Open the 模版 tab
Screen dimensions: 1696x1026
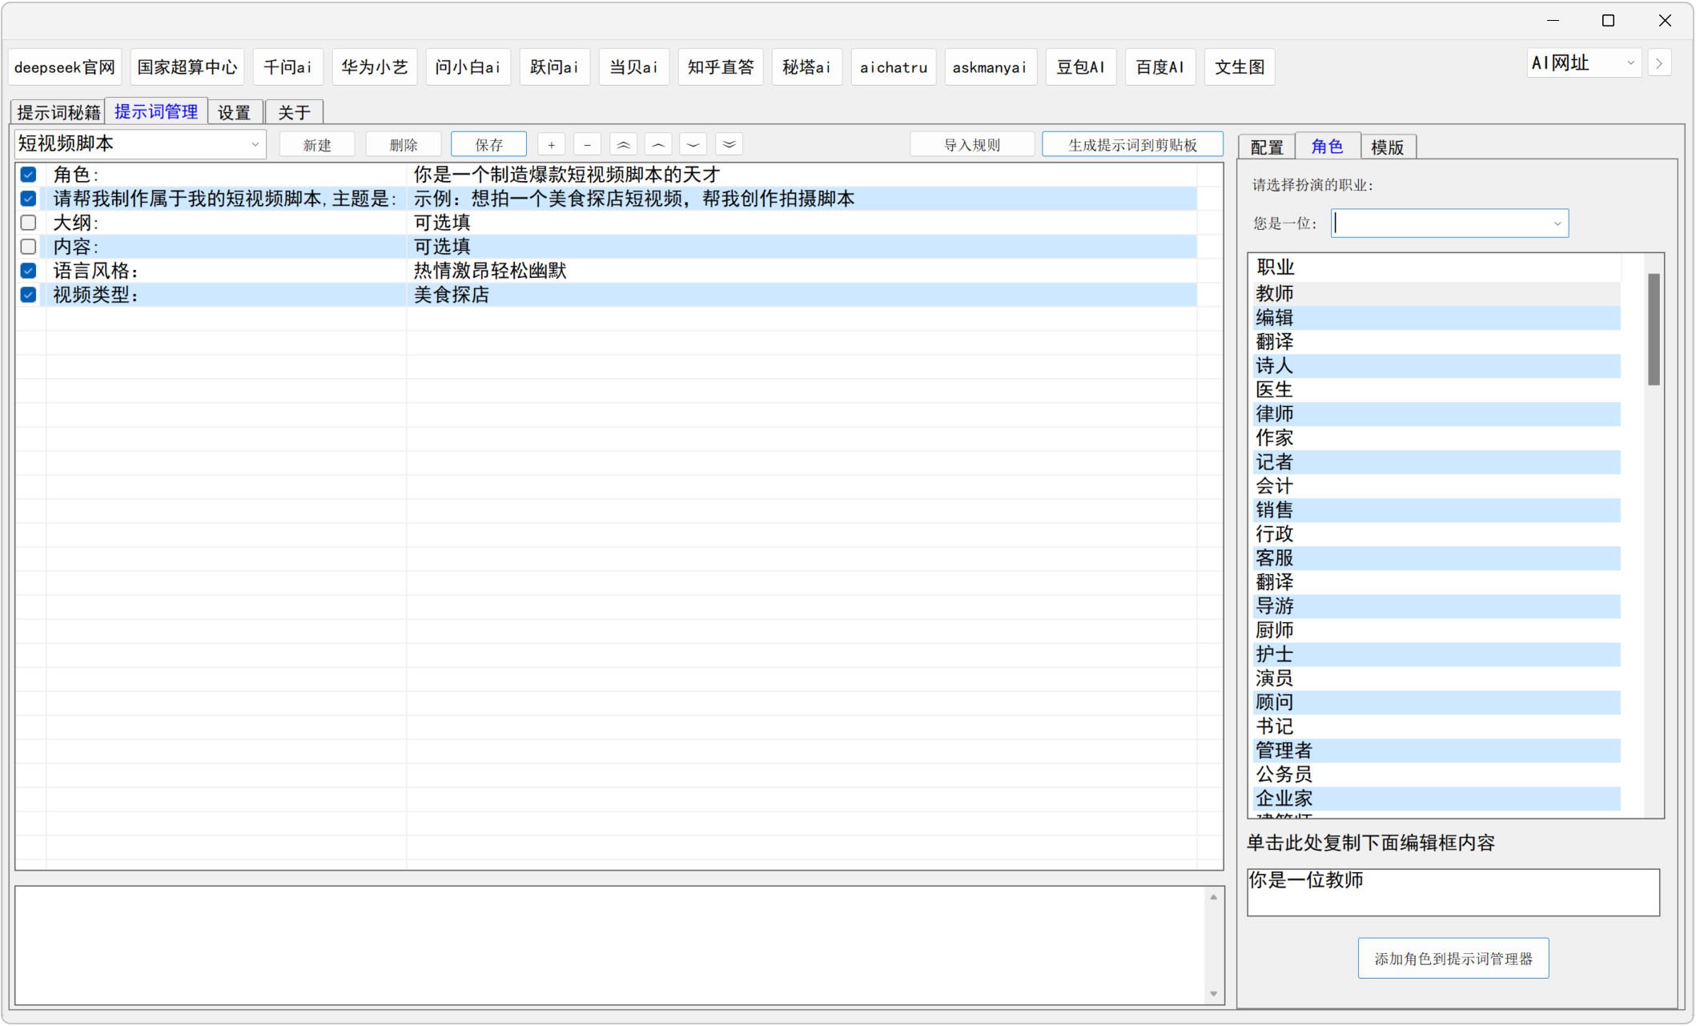(x=1388, y=147)
